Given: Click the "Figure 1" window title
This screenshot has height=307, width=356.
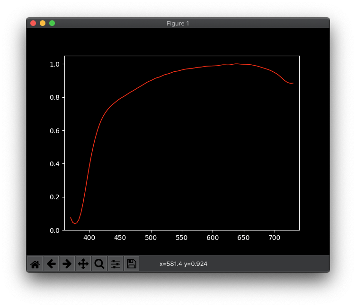Looking at the screenshot, I should (178, 23).
